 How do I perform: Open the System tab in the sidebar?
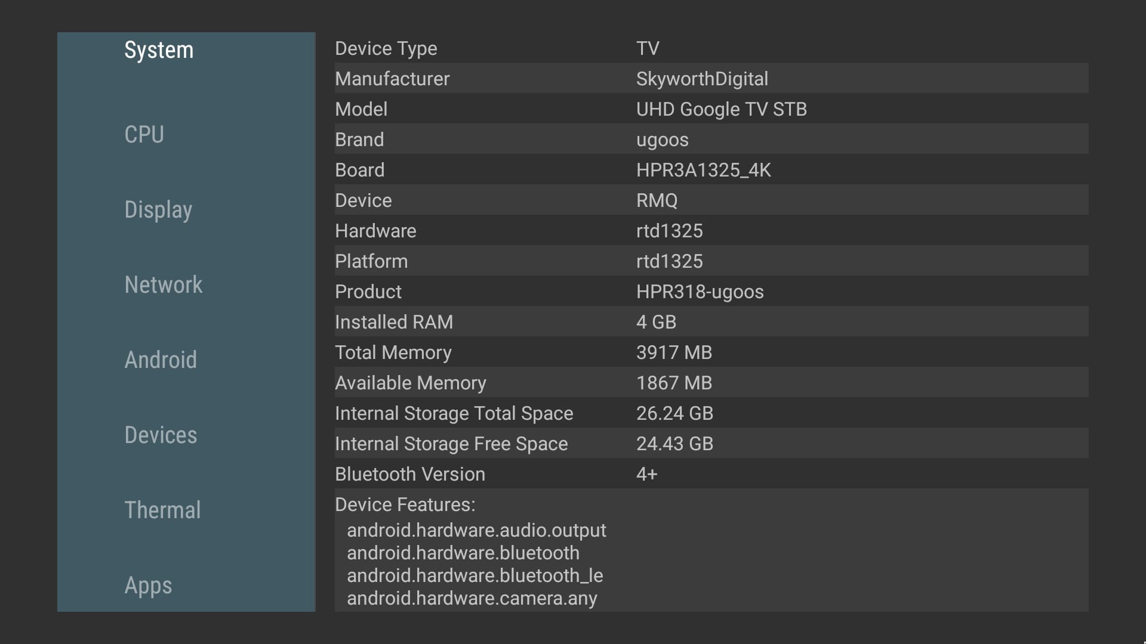[159, 50]
